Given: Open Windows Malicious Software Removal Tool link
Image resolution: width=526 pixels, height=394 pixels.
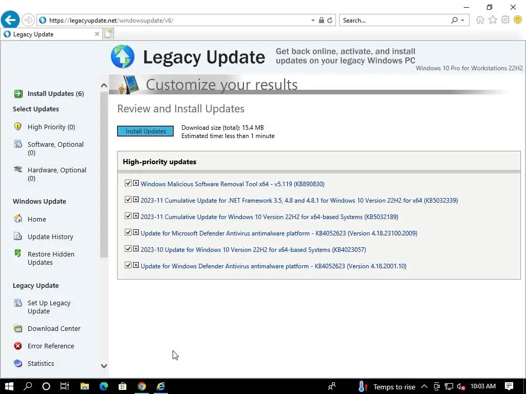Looking at the screenshot, I should tap(233, 184).
